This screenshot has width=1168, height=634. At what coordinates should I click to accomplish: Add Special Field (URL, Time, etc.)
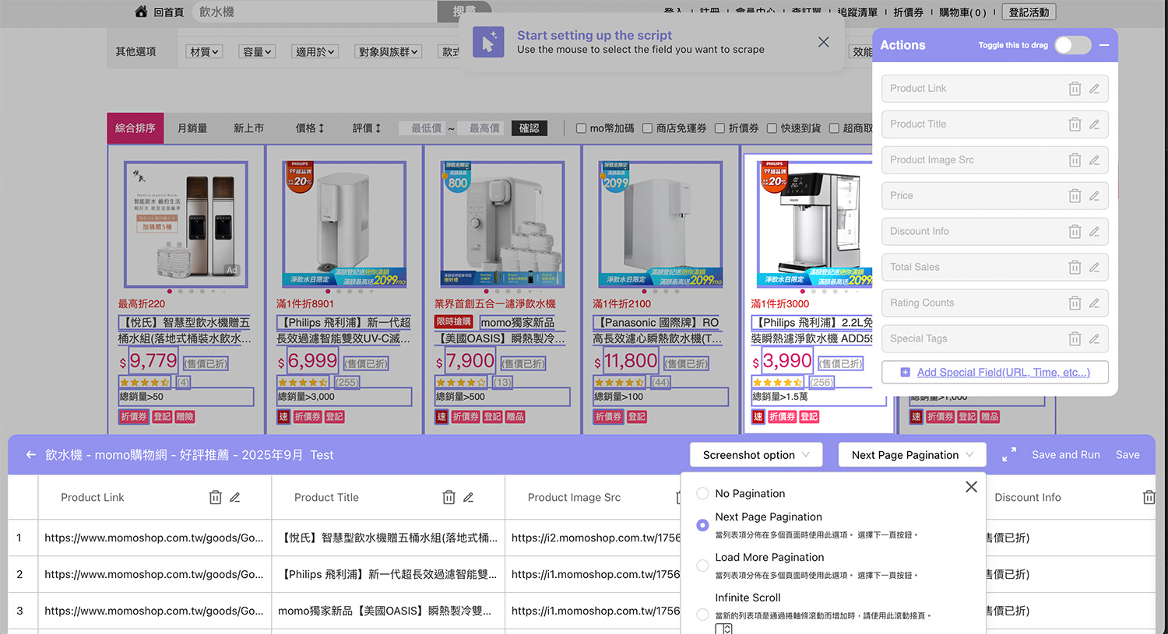tap(995, 373)
